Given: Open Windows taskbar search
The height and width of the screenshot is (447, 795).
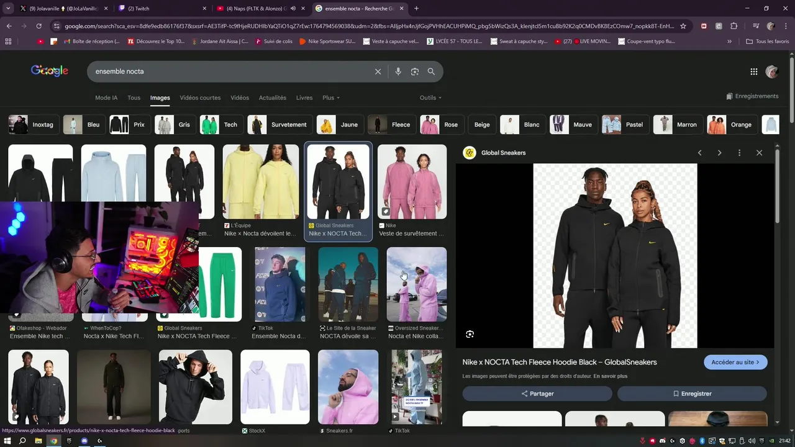Looking at the screenshot, I should tap(23, 441).
